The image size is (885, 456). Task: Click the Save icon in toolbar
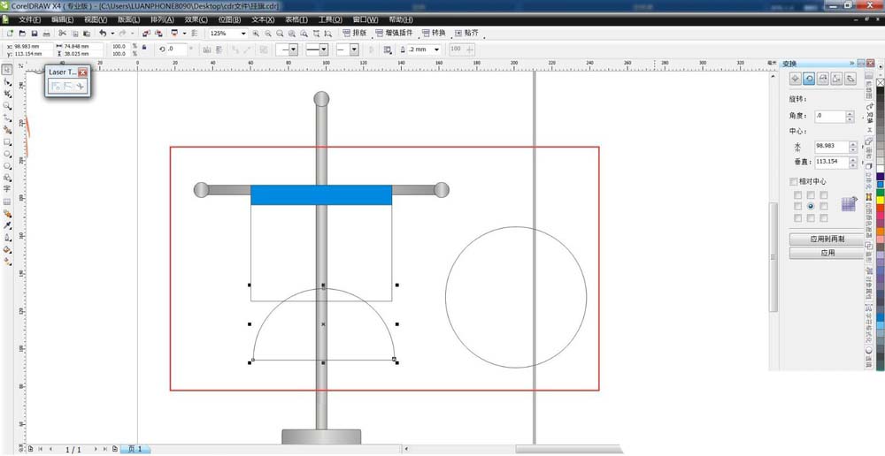point(34,34)
